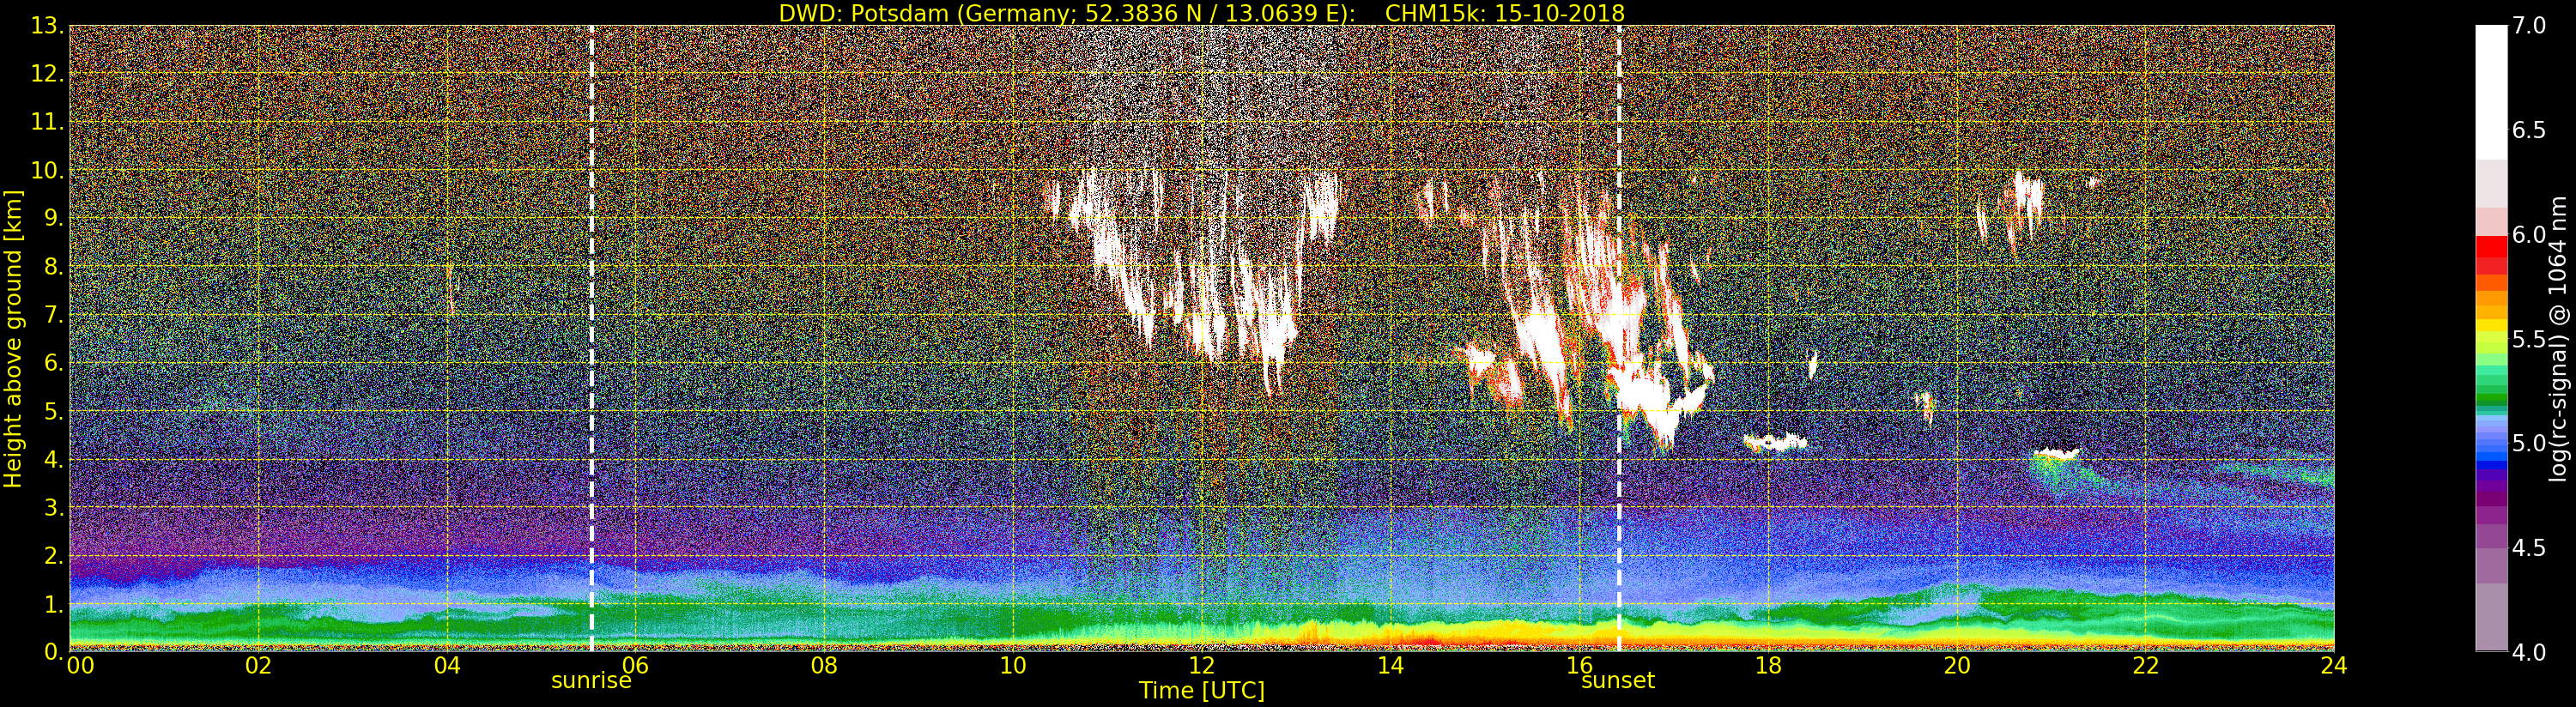The height and width of the screenshot is (707, 2576).
Task: Click height axis tick '0.'
Action: pos(55,652)
